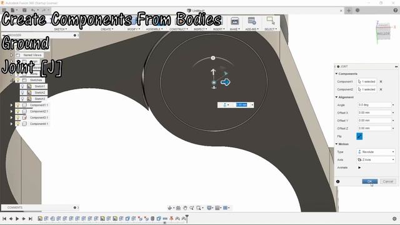Open the CREATE toolbar menu
Viewport: 400px width, 225px height.
coord(107,29)
